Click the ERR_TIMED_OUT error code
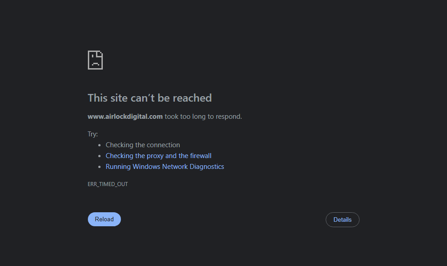Image resolution: width=447 pixels, height=266 pixels. click(108, 184)
